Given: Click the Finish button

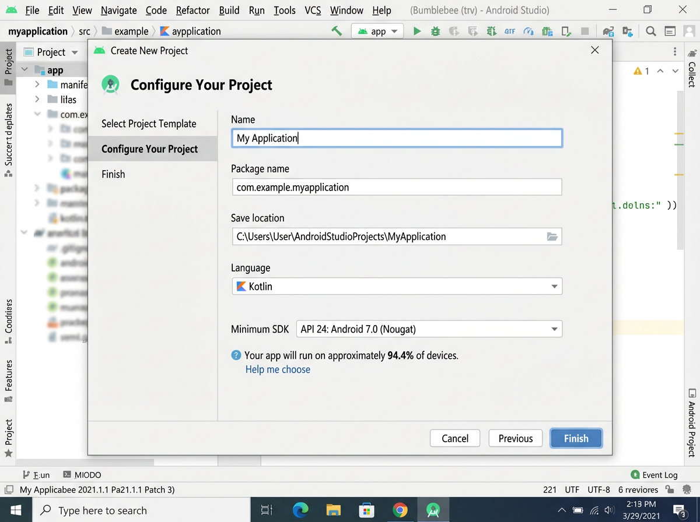Looking at the screenshot, I should (x=576, y=438).
